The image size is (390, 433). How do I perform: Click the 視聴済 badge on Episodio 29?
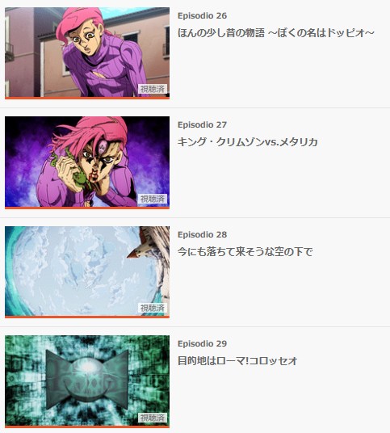click(153, 418)
